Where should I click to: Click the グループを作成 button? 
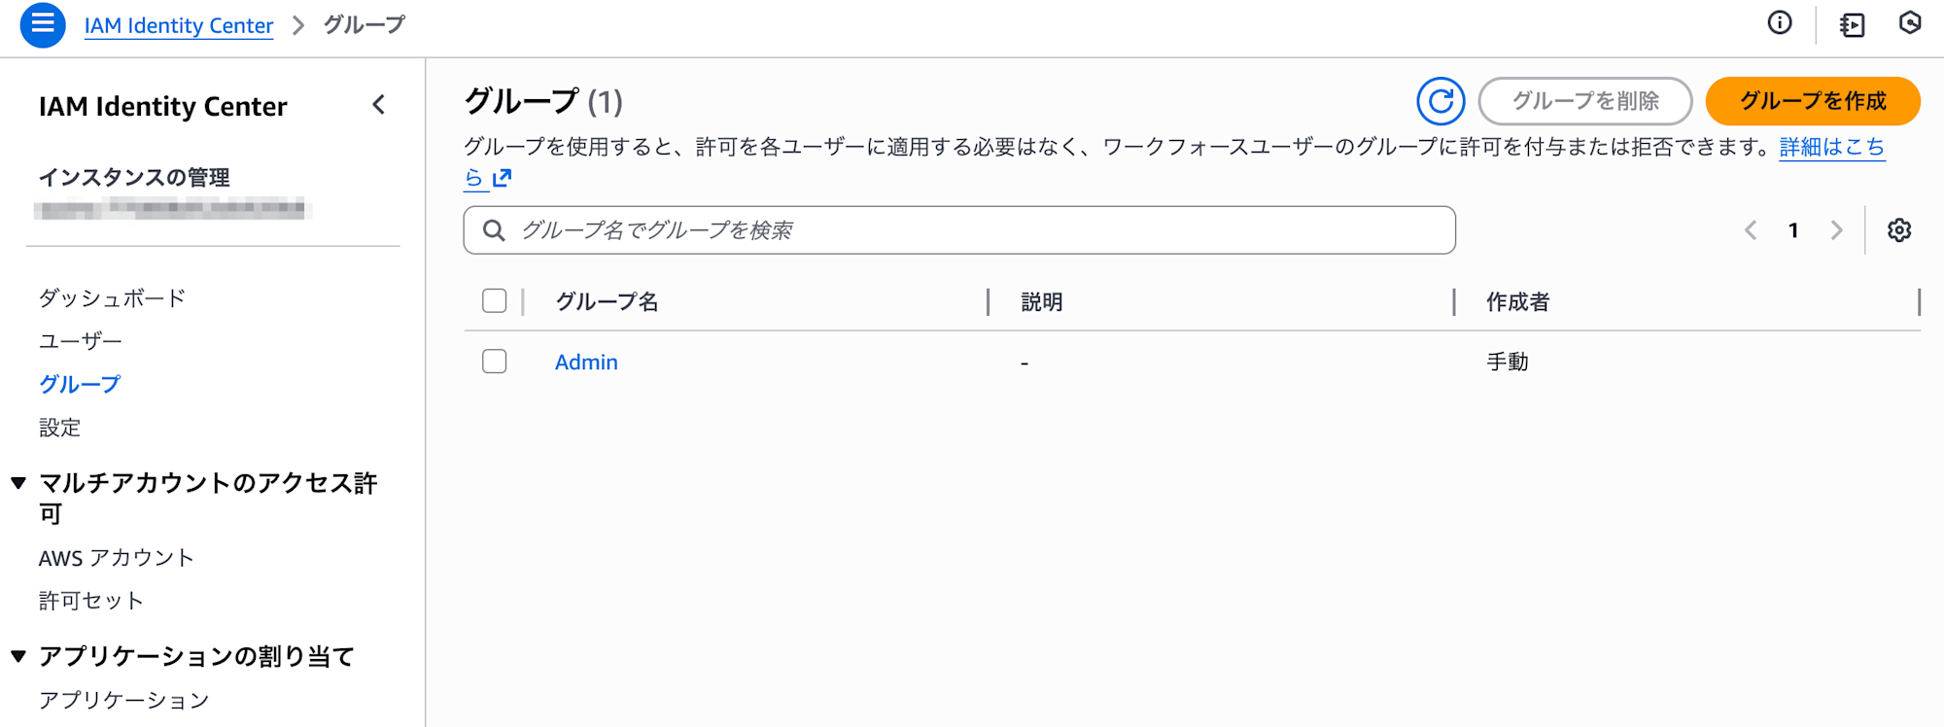point(1813,101)
